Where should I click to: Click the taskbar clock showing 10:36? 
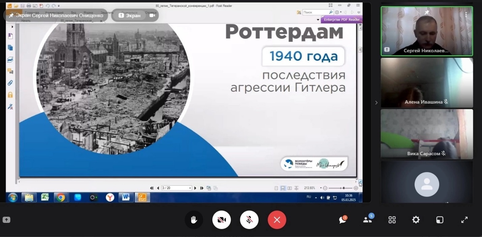tap(349, 197)
